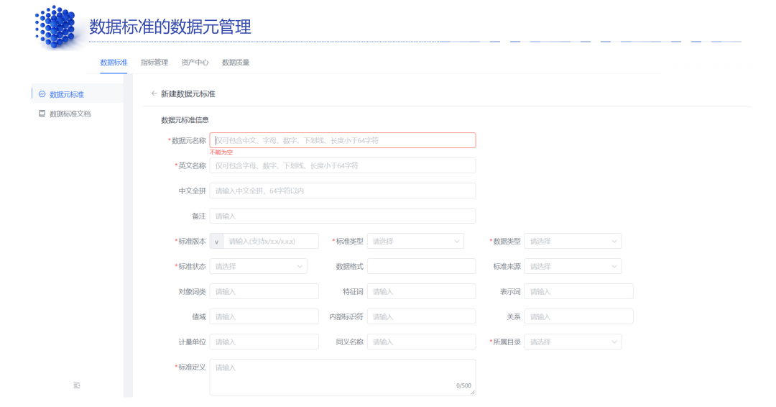Image resolution: width=776 pixels, height=407 pixels.
Task: Collapse the sidebar with the bottom menu icon
Action: coord(77,385)
